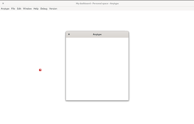Open the Debug menu
This screenshot has height=124, width=194.
(44, 9)
